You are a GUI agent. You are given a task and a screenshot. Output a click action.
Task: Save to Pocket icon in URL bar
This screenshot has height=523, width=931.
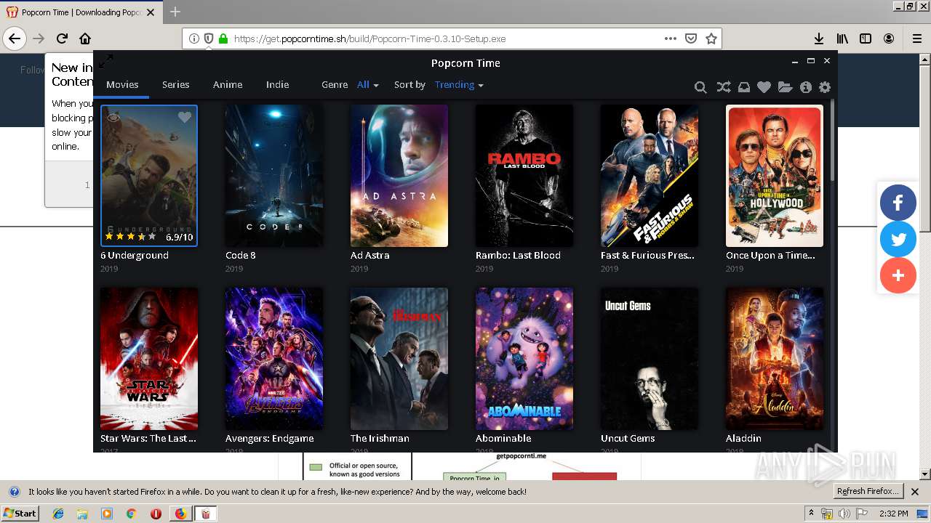pyautogui.click(x=691, y=38)
